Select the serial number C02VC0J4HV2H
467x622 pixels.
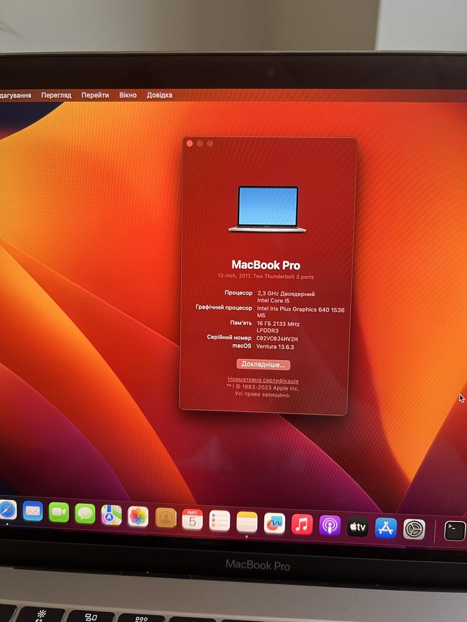pos(277,339)
